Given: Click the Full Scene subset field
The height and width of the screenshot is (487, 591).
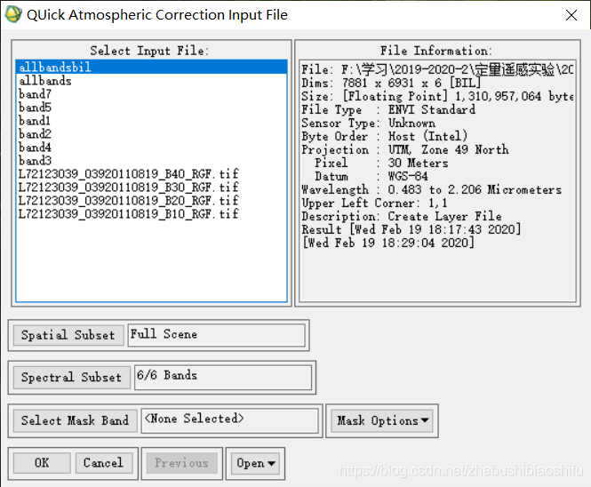Looking at the screenshot, I should click(216, 335).
